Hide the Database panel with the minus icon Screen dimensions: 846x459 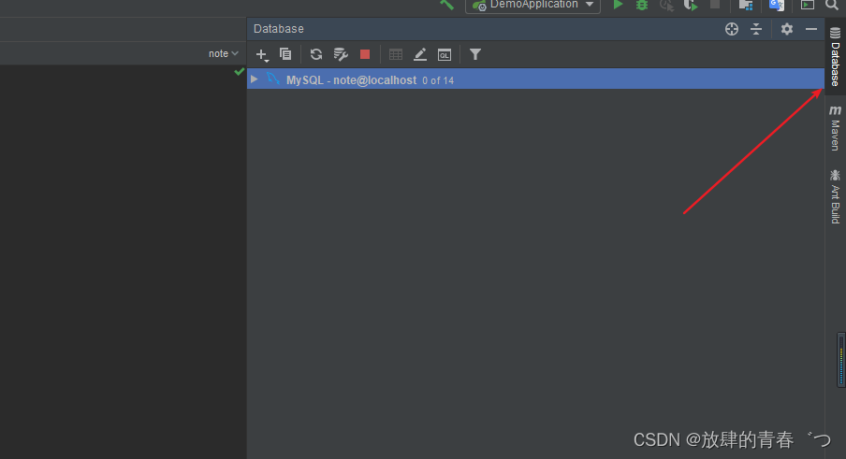(811, 29)
